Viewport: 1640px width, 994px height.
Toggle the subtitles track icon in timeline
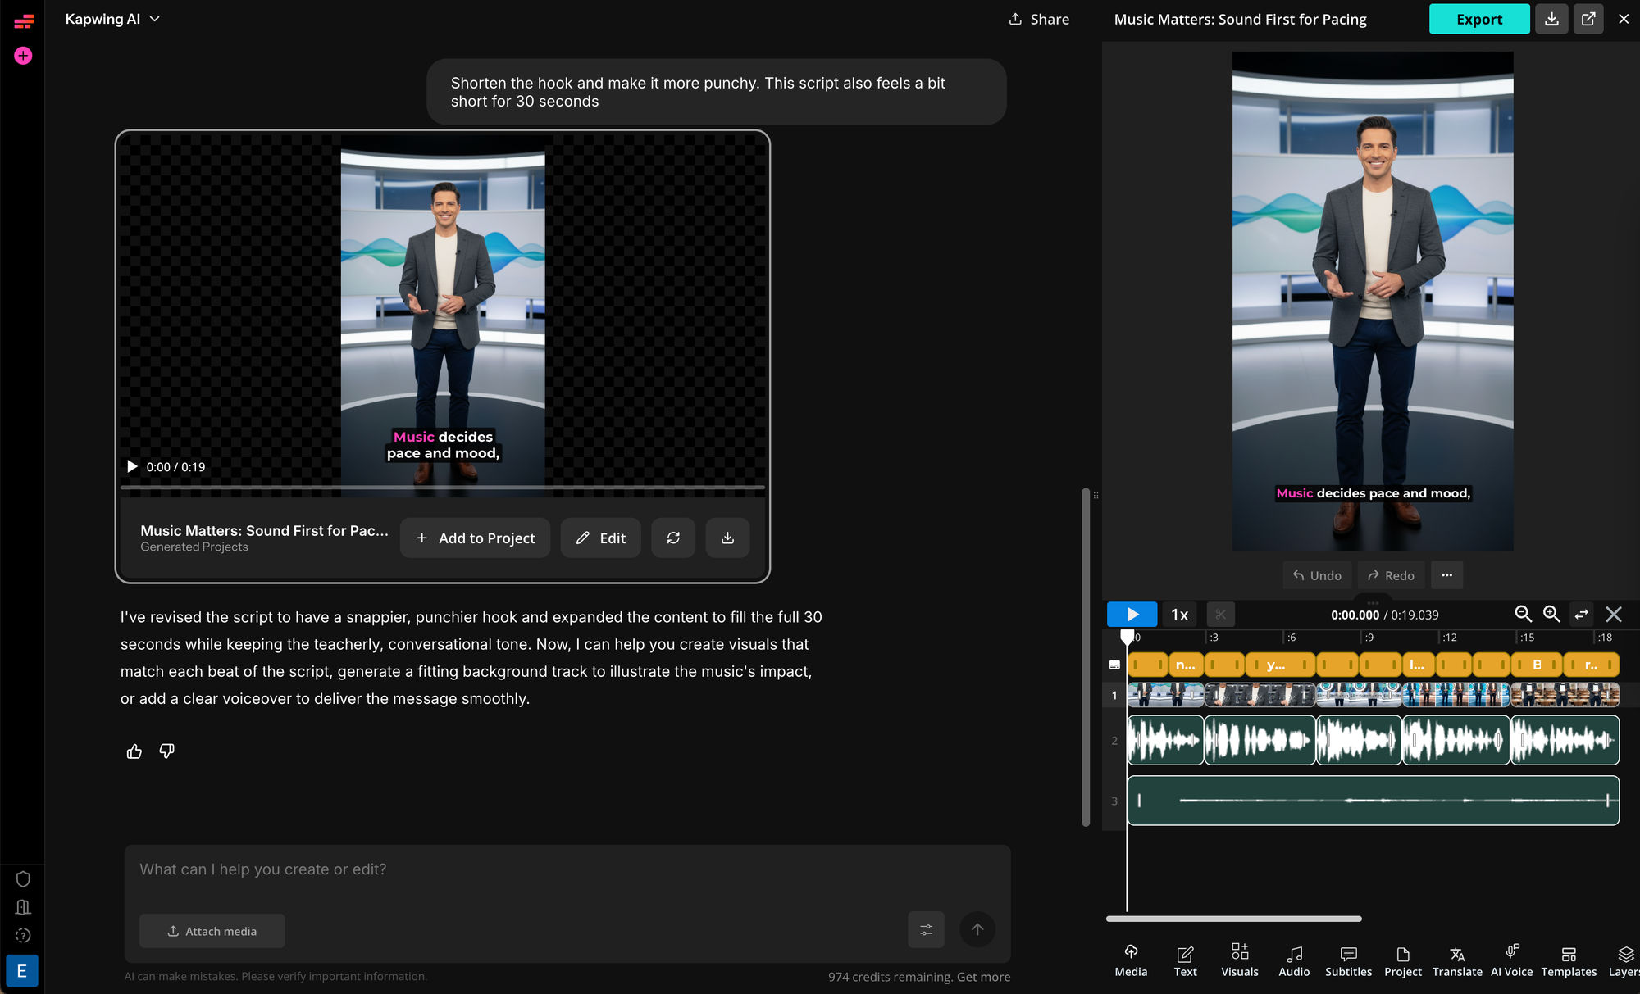[x=1114, y=665]
